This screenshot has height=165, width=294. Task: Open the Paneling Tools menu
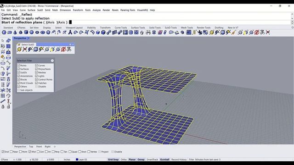(x=128, y=10)
